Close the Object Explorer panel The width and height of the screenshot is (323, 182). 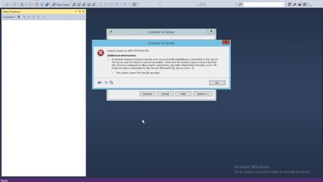coord(83,11)
